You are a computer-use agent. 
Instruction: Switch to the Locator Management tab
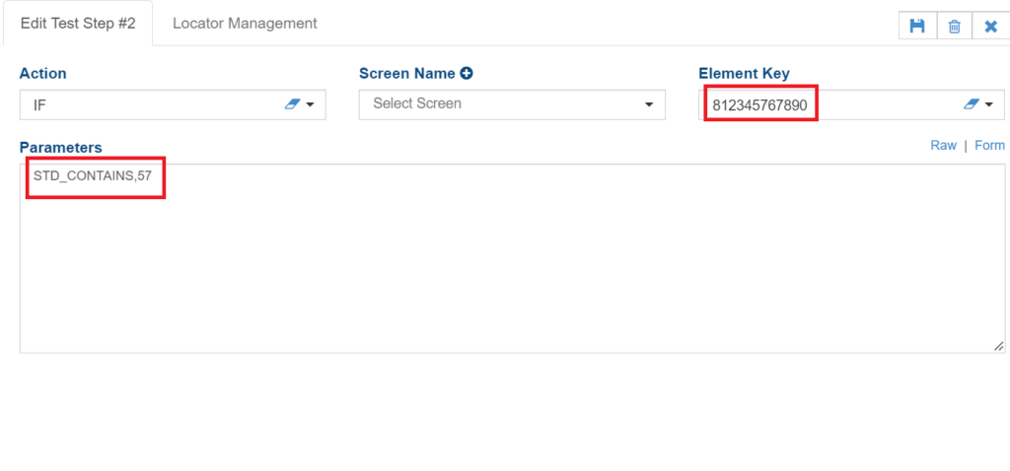[x=245, y=23]
